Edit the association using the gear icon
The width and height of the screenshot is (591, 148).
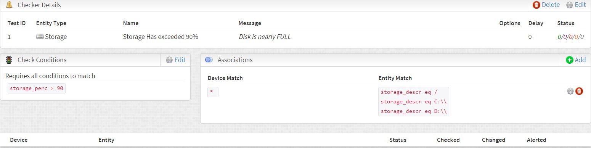coord(570,91)
